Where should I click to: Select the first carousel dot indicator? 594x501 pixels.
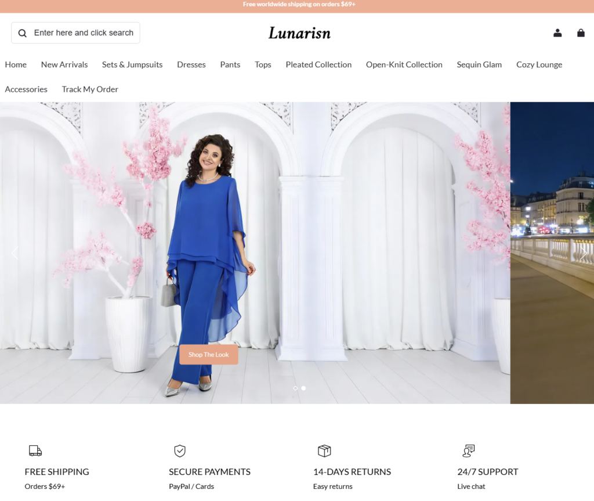coord(295,388)
